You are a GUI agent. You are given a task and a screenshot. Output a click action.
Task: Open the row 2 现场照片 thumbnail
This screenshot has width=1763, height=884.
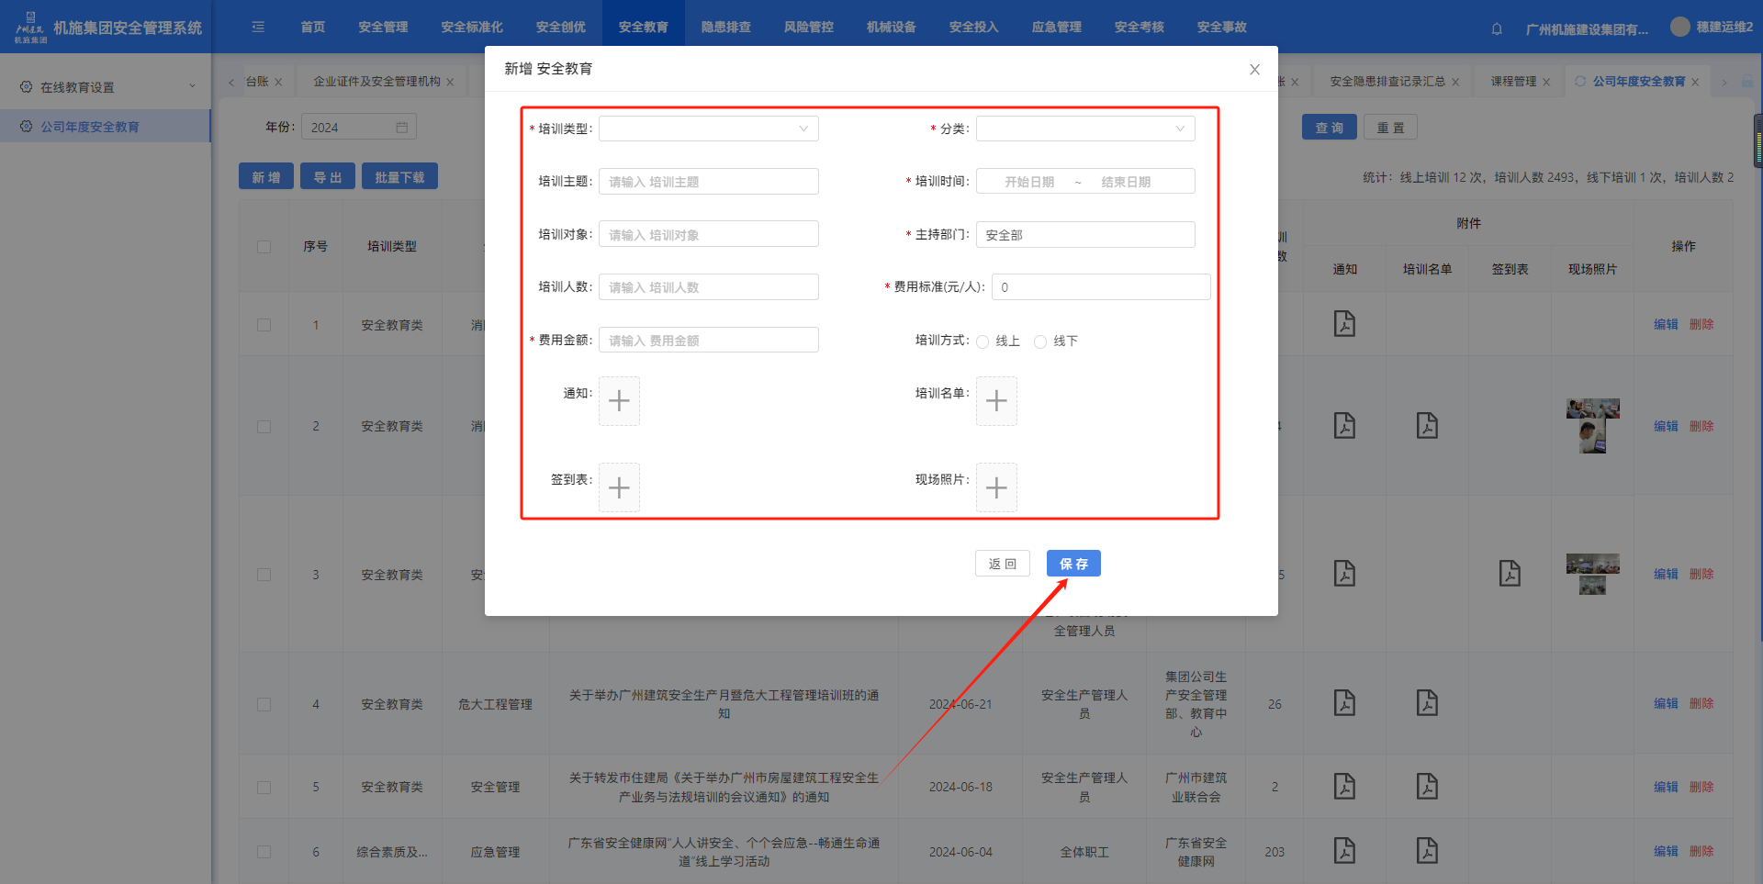1592,426
